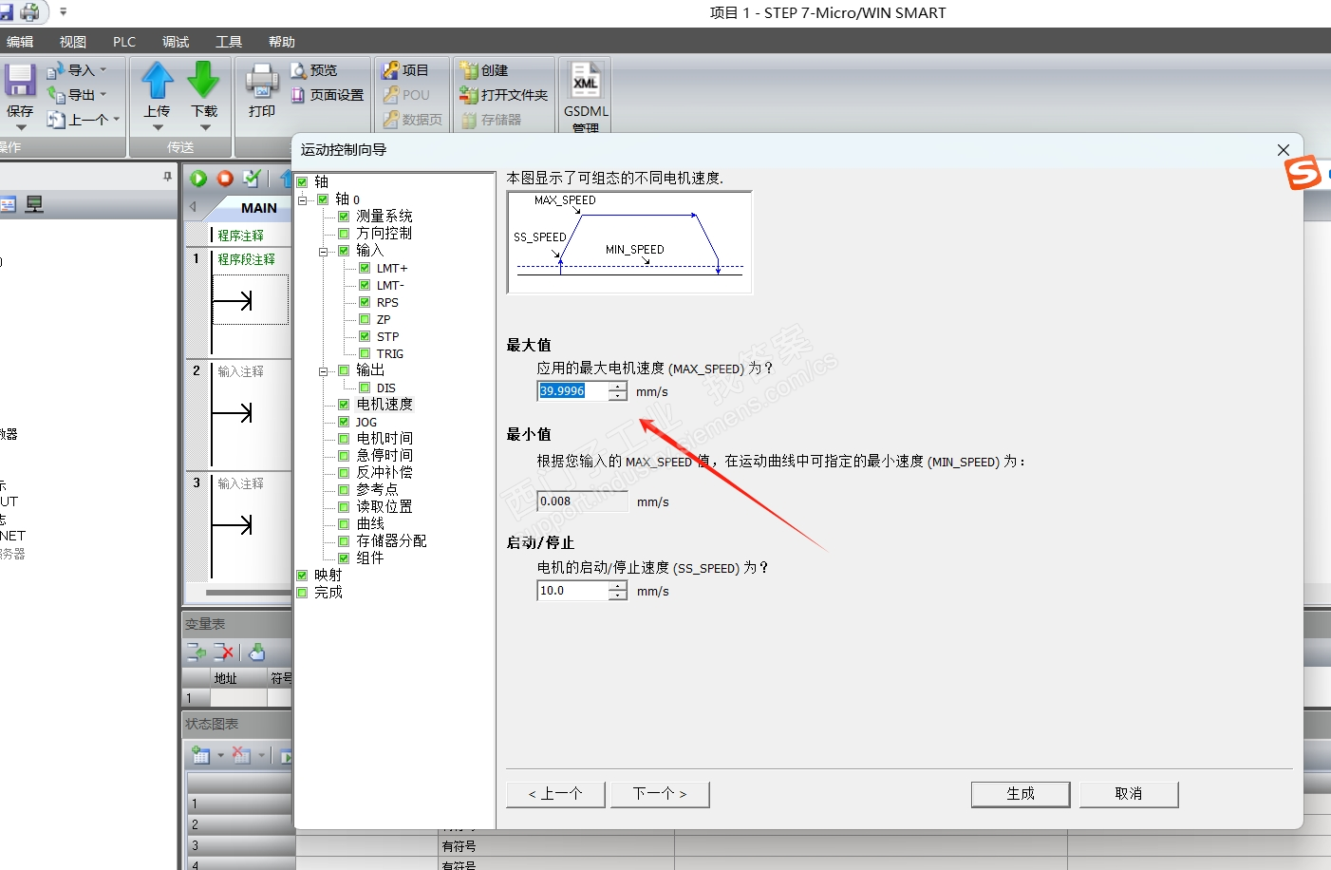Open the Save (保存) dropdown arrow
The width and height of the screenshot is (1331, 870).
click(x=20, y=127)
